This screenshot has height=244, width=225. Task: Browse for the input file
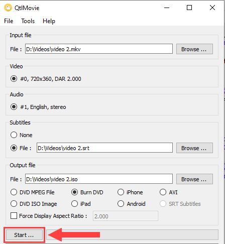194,49
